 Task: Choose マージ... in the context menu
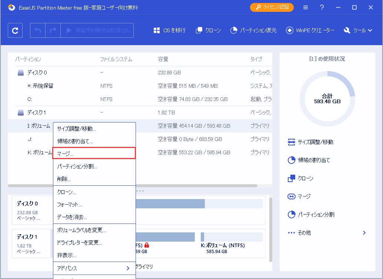click(x=94, y=153)
